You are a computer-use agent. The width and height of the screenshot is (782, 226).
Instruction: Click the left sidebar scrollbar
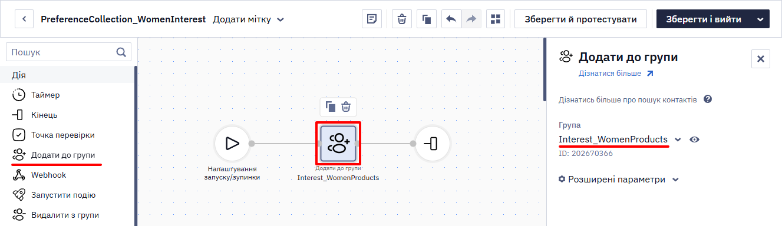coord(136,145)
